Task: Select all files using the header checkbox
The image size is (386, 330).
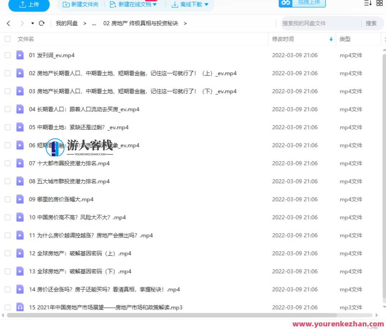Action: point(8,39)
